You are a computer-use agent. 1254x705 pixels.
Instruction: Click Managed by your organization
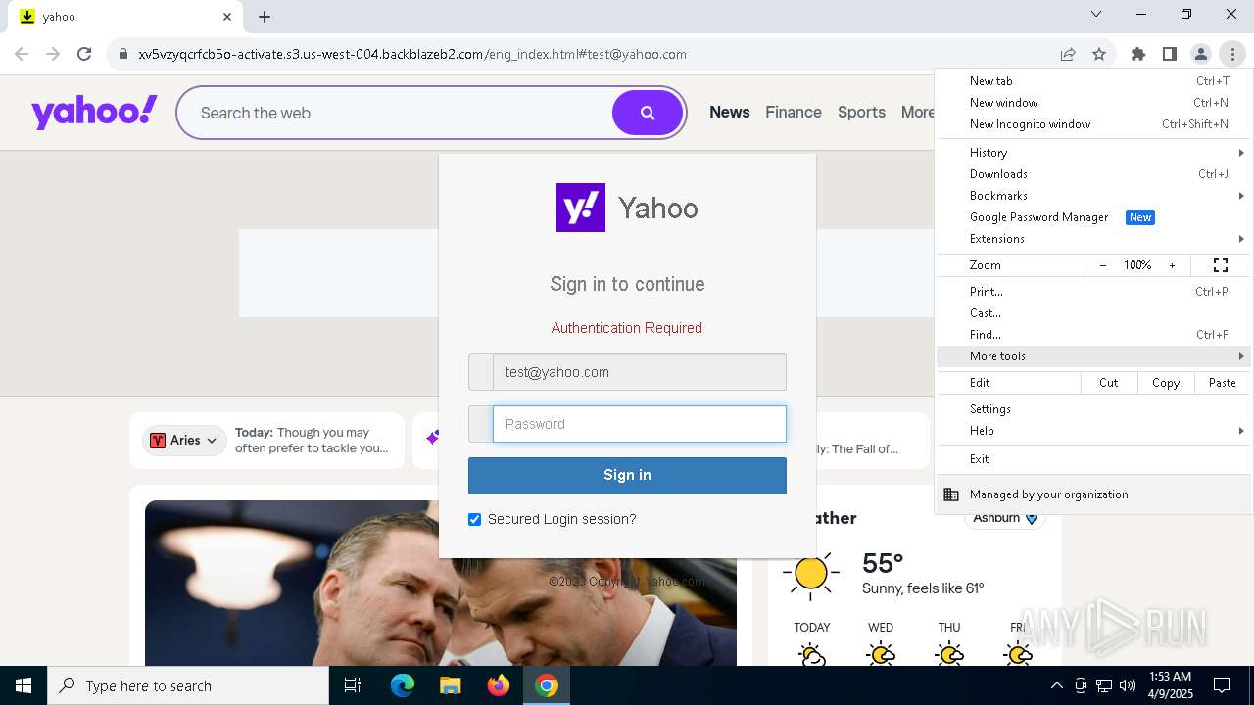(x=1094, y=494)
